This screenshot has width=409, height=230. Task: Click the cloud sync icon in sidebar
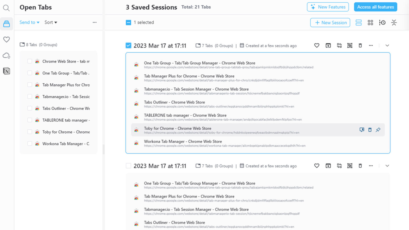(x=6, y=55)
